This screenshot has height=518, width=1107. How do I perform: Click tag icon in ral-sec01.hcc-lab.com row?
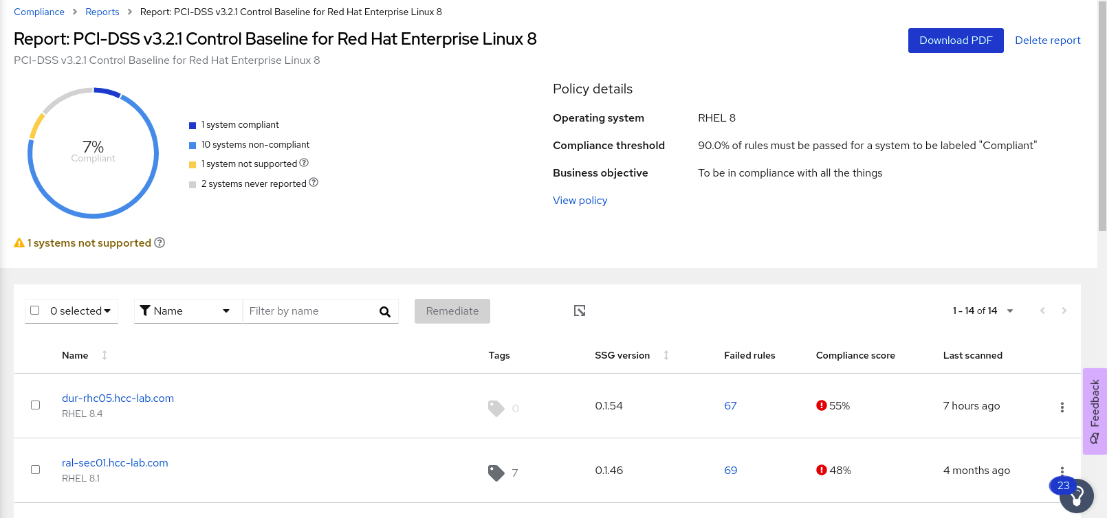[496, 473]
